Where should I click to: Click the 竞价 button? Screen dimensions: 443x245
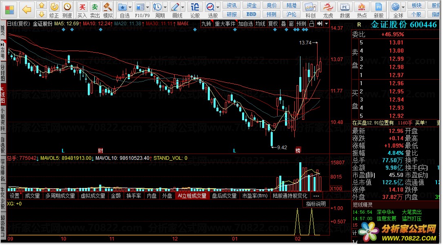(x=272, y=5)
